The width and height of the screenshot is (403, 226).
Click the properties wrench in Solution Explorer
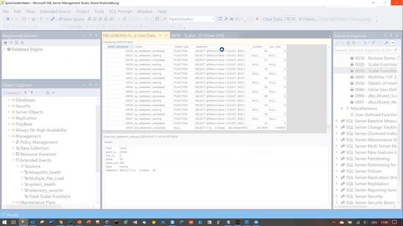[386, 43]
